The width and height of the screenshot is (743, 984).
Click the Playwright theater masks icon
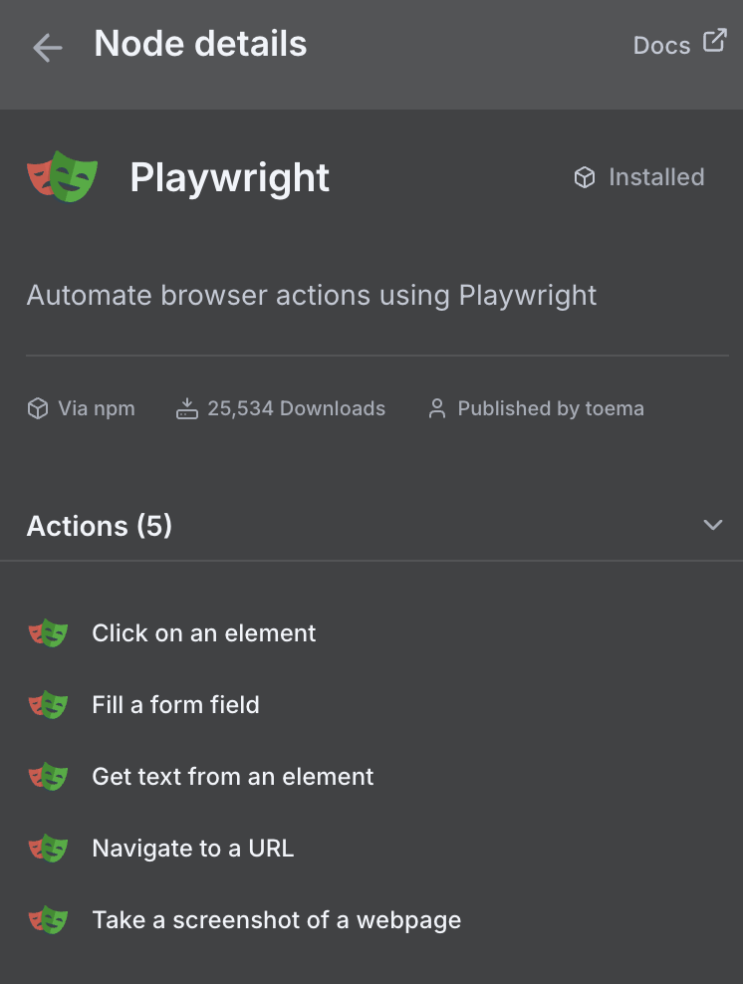tap(62, 176)
